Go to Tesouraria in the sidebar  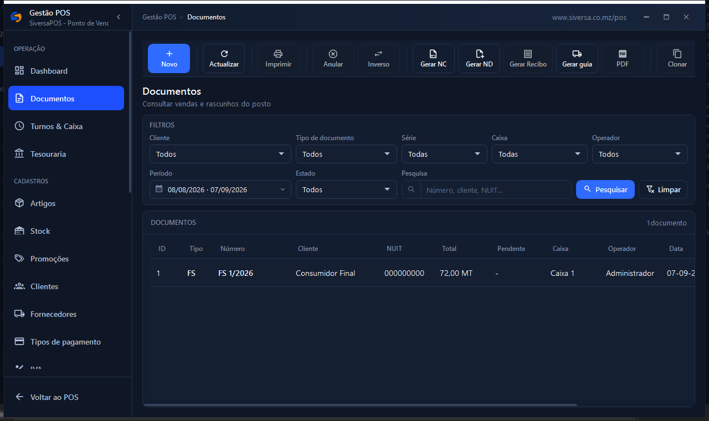tap(66, 154)
